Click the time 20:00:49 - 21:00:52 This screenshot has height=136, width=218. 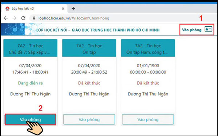89,72
